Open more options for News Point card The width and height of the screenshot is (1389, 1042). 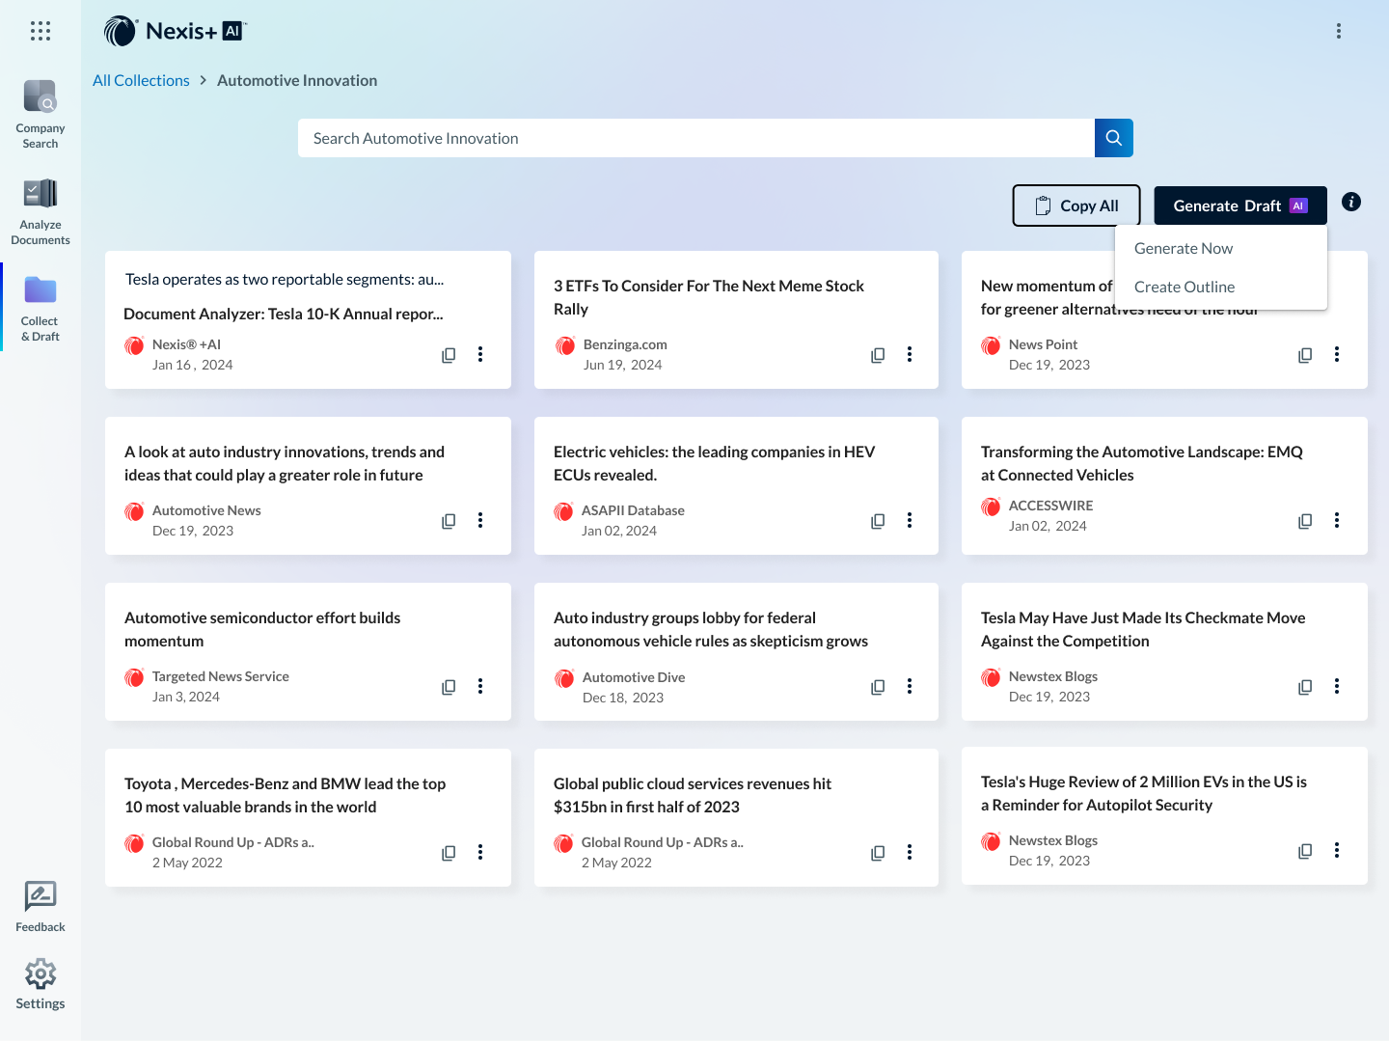1337,354
